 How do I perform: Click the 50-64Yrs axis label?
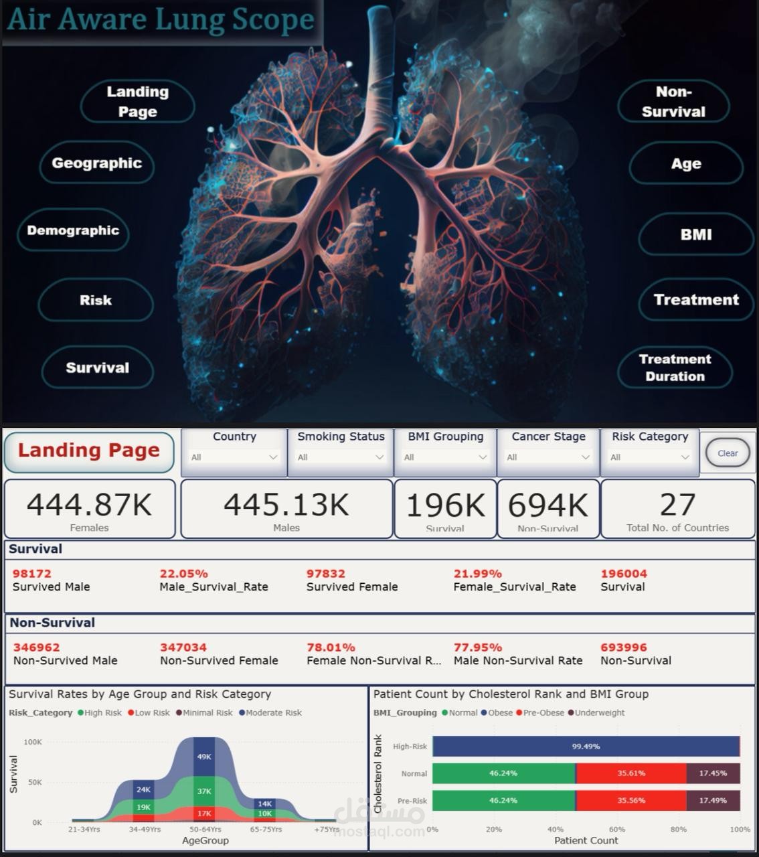point(205,829)
